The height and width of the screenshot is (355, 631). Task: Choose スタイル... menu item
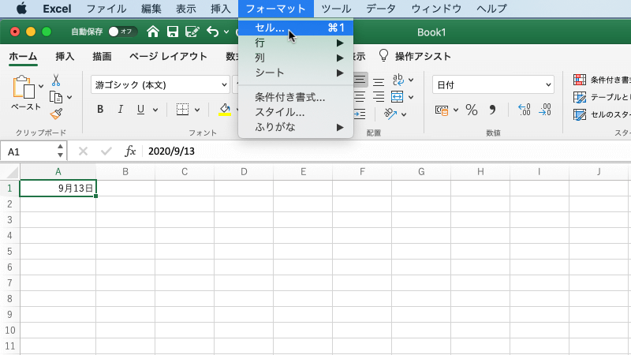[x=296, y=112]
